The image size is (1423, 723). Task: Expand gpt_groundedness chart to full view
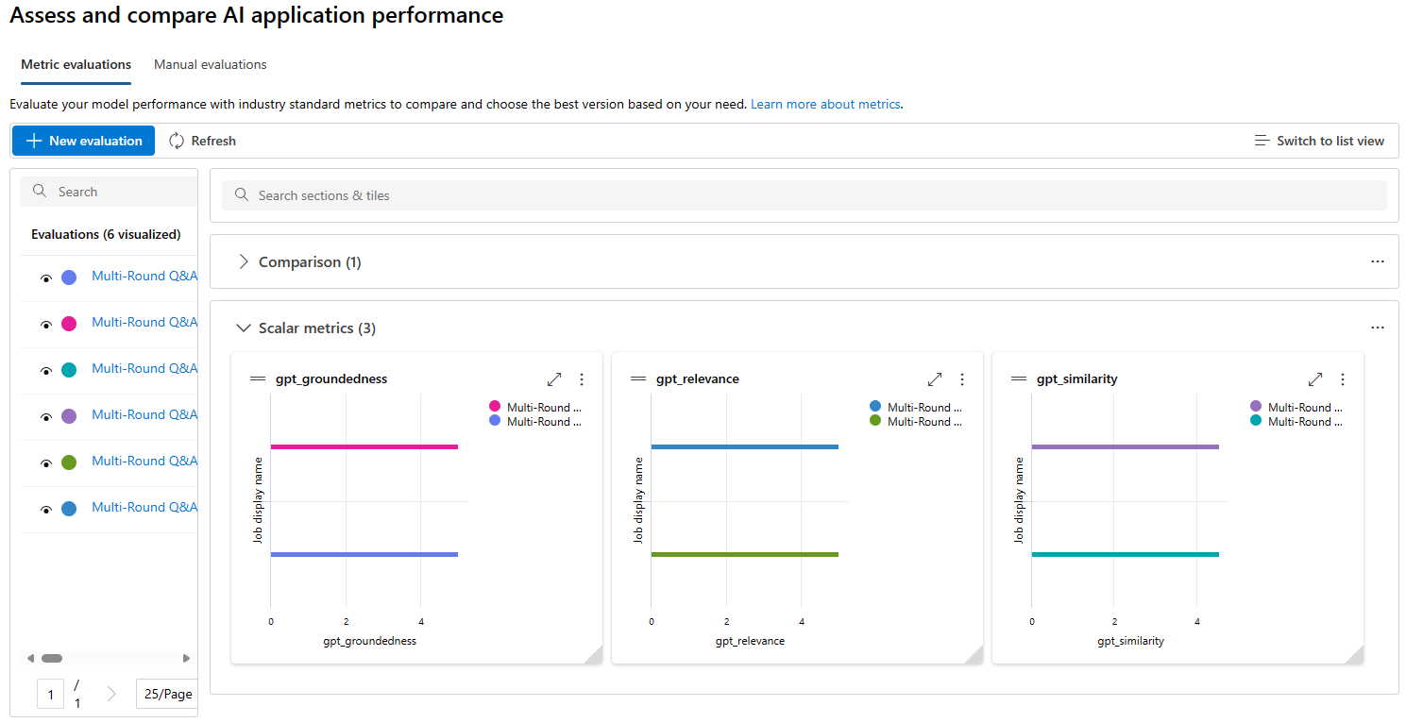(x=554, y=379)
